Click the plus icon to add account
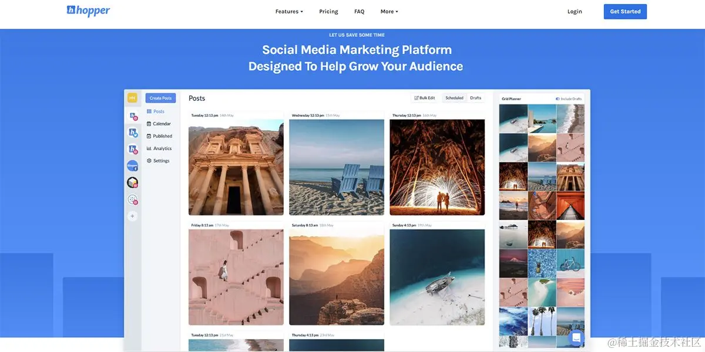 pyautogui.click(x=132, y=216)
